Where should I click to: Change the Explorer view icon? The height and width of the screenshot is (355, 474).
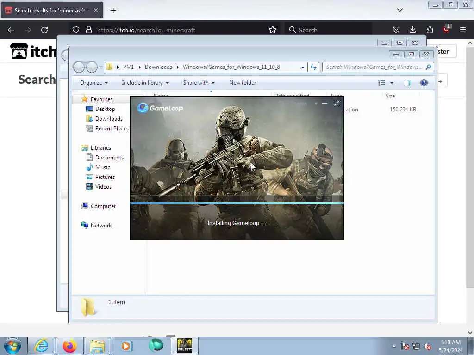[x=382, y=83]
